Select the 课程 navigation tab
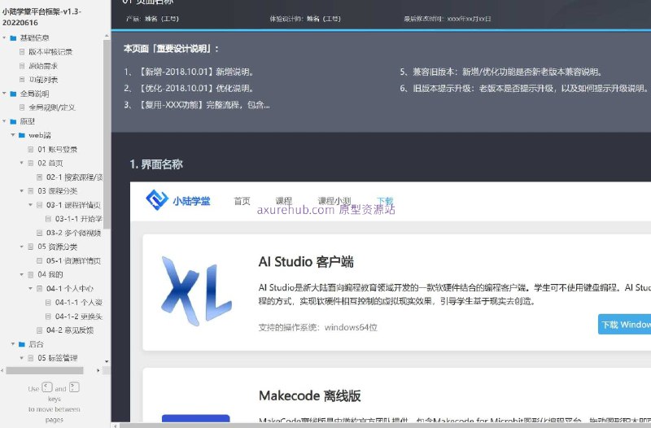This screenshot has width=651, height=428. point(283,200)
